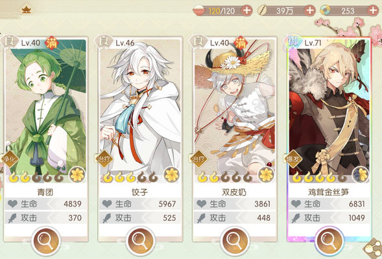This screenshot has width=382, height=259.
Task: Tap the 爆发 skill badge on 鸡茸金丝笋
Action: [293, 159]
